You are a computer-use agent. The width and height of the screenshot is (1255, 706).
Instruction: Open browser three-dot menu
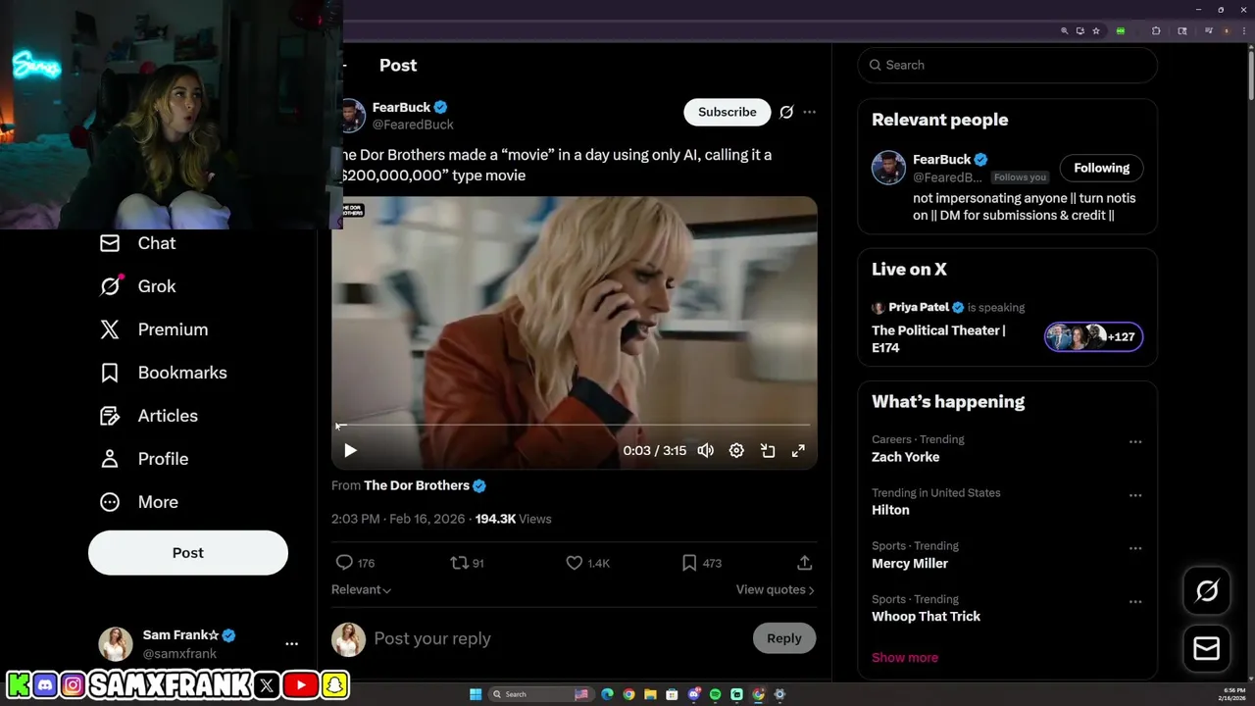click(1243, 31)
